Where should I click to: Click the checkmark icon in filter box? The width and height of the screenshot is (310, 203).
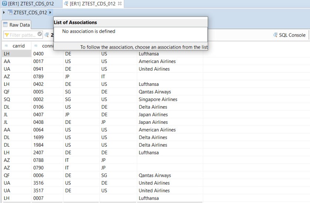40,35
